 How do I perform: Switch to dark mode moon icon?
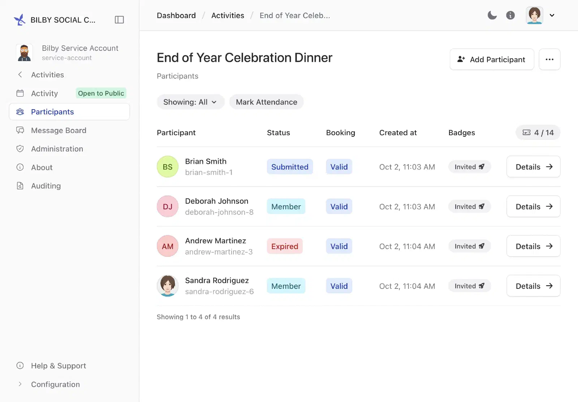(492, 15)
